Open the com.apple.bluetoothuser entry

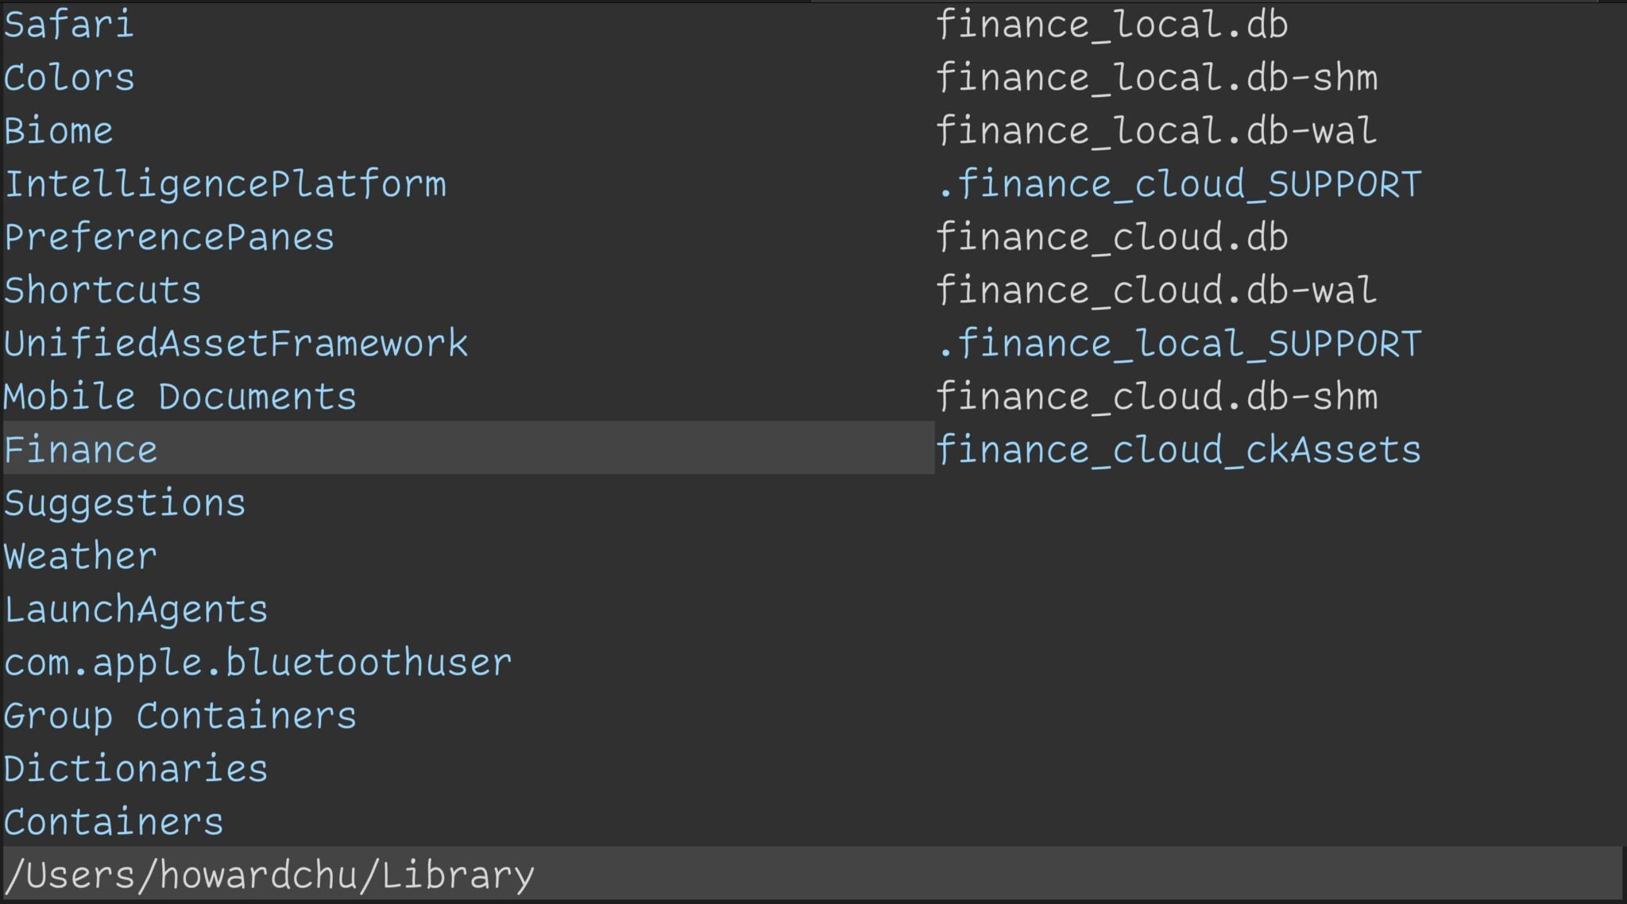coord(258,663)
